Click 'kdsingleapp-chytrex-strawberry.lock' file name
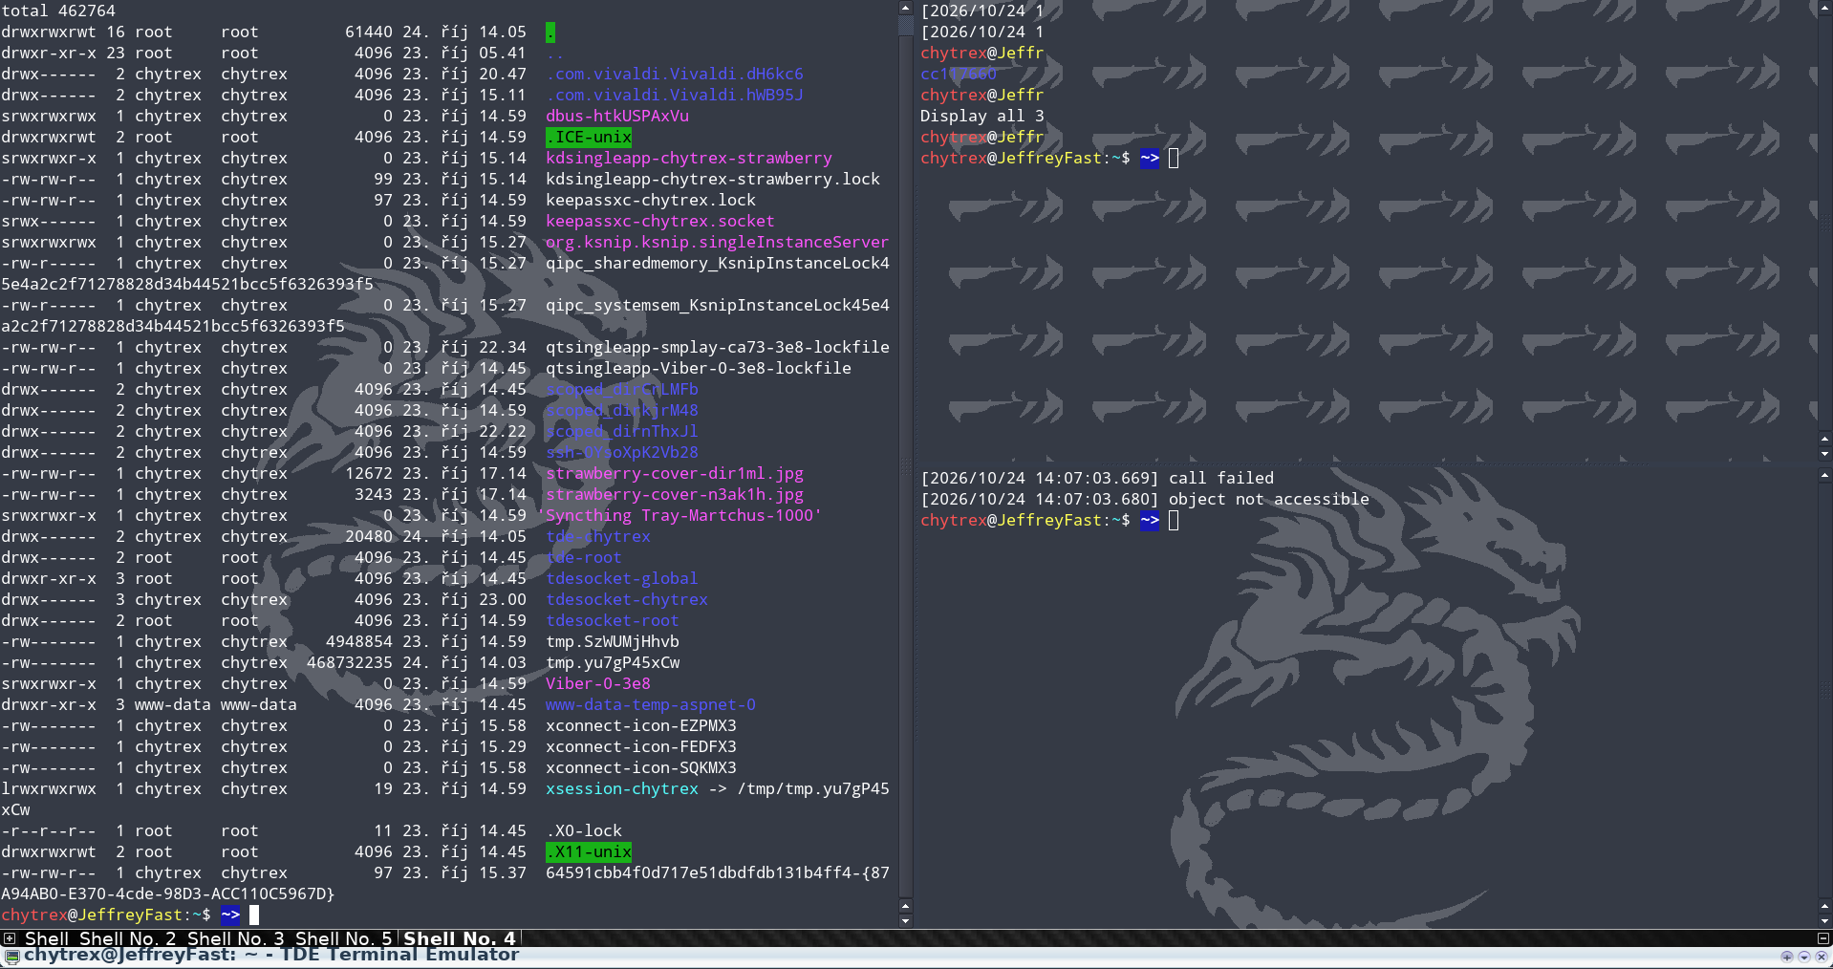This screenshot has width=1833, height=969. tap(713, 179)
